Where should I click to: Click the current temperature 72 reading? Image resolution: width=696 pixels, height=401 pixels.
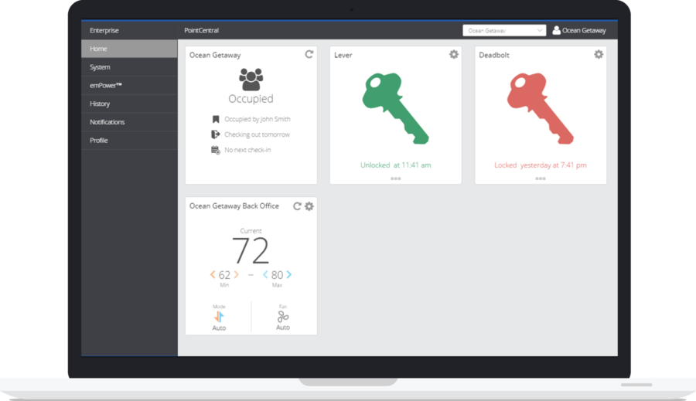coord(251,250)
